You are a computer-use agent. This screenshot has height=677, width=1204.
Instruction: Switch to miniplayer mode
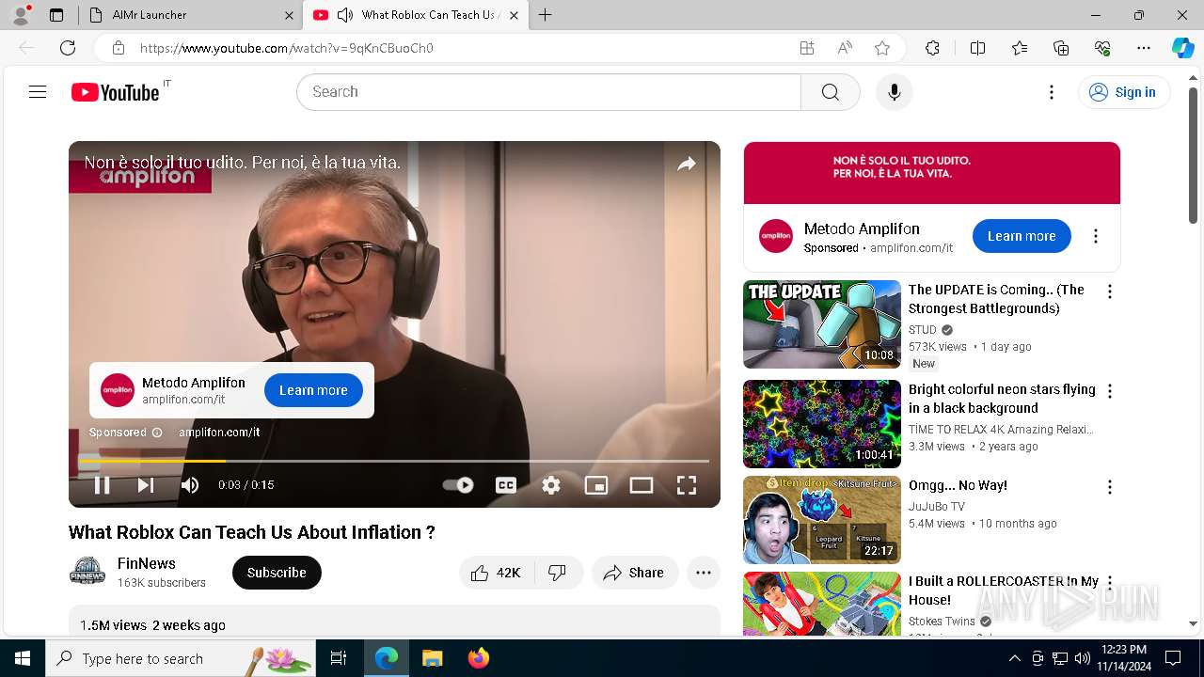click(x=596, y=485)
